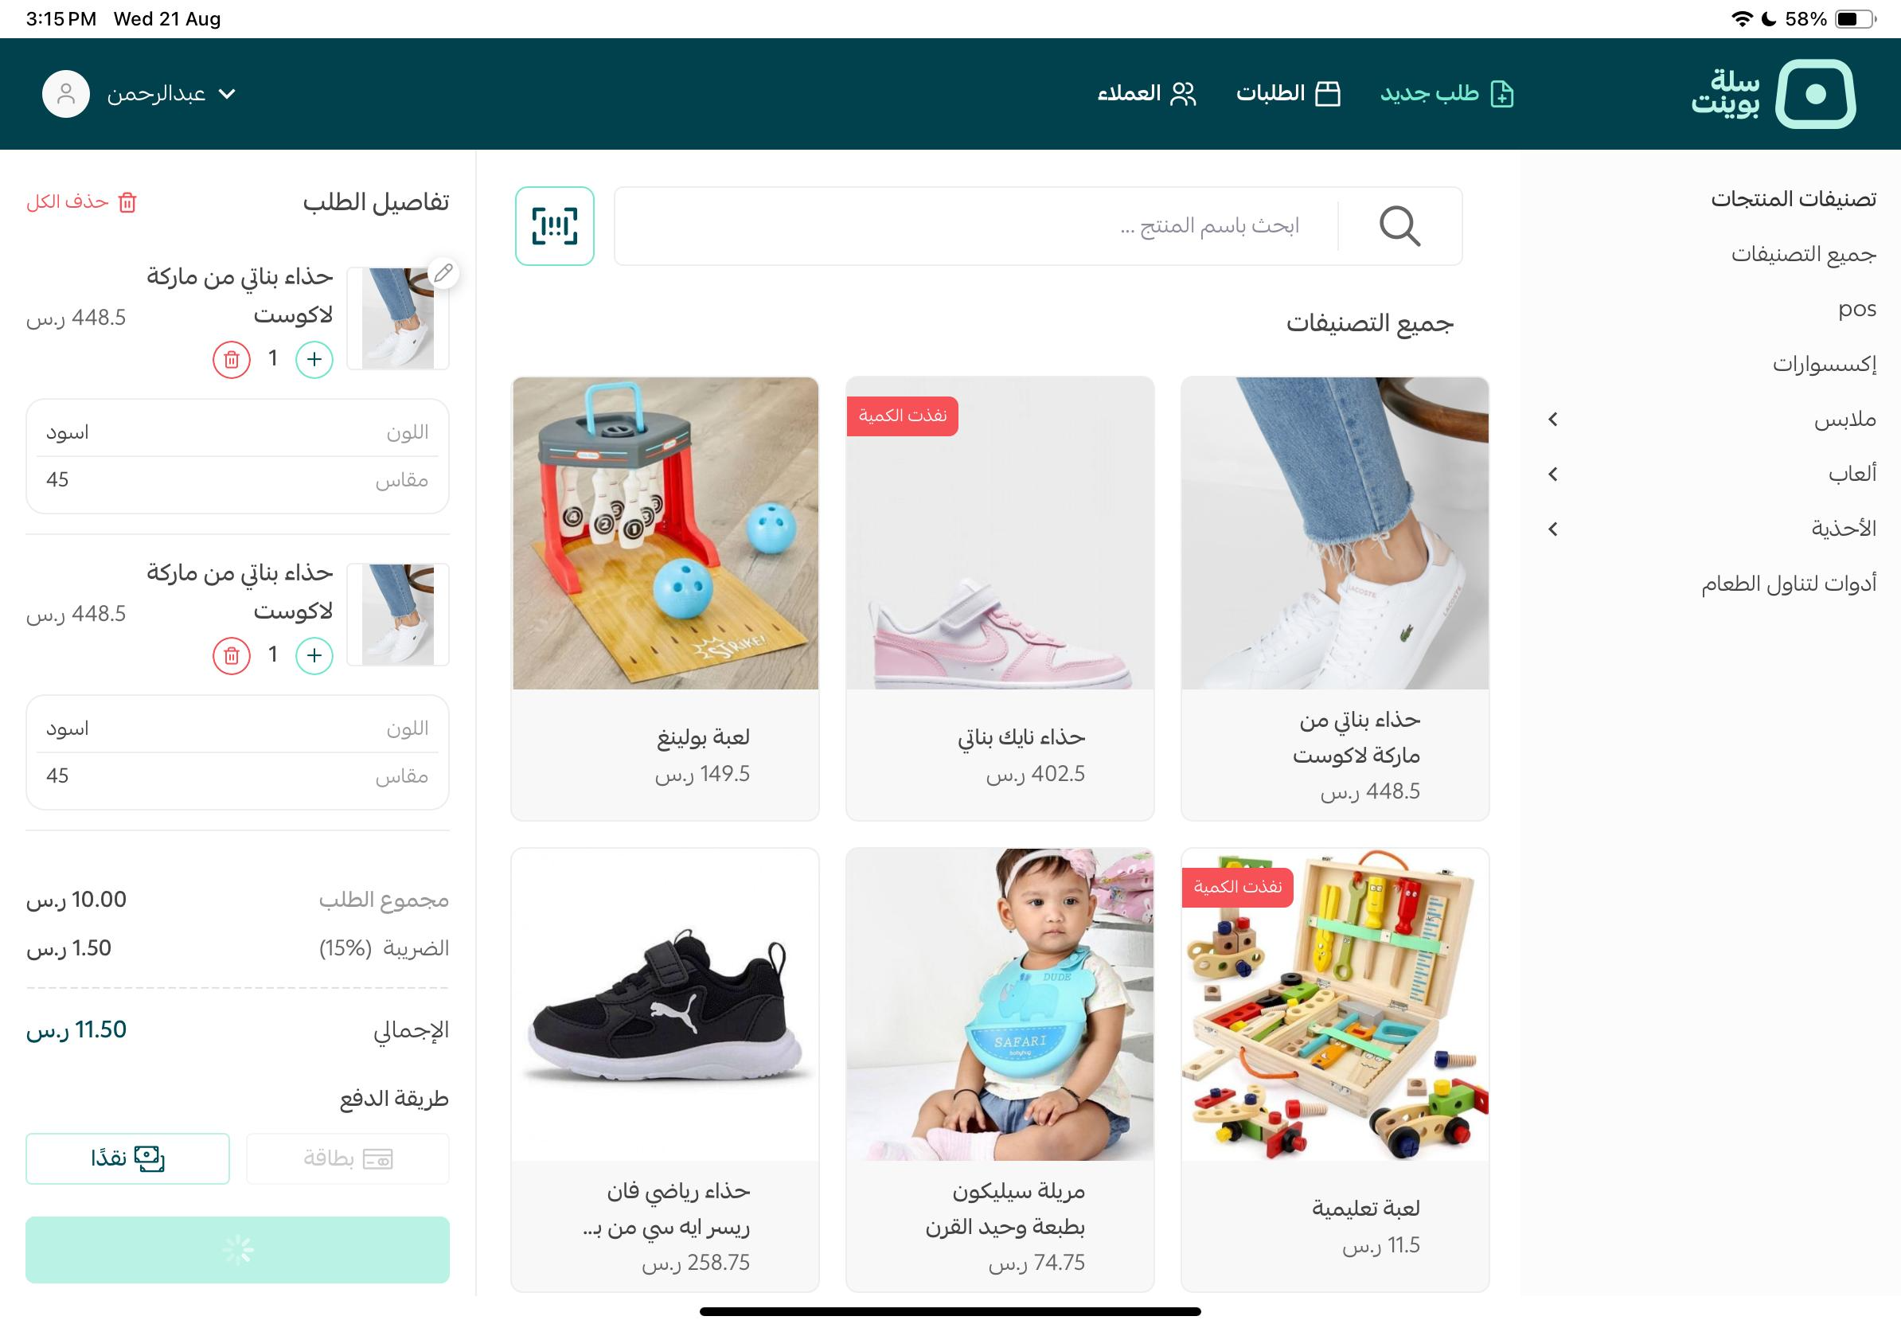Click the product name search field
The image size is (1901, 1328).
pyautogui.click(x=975, y=226)
